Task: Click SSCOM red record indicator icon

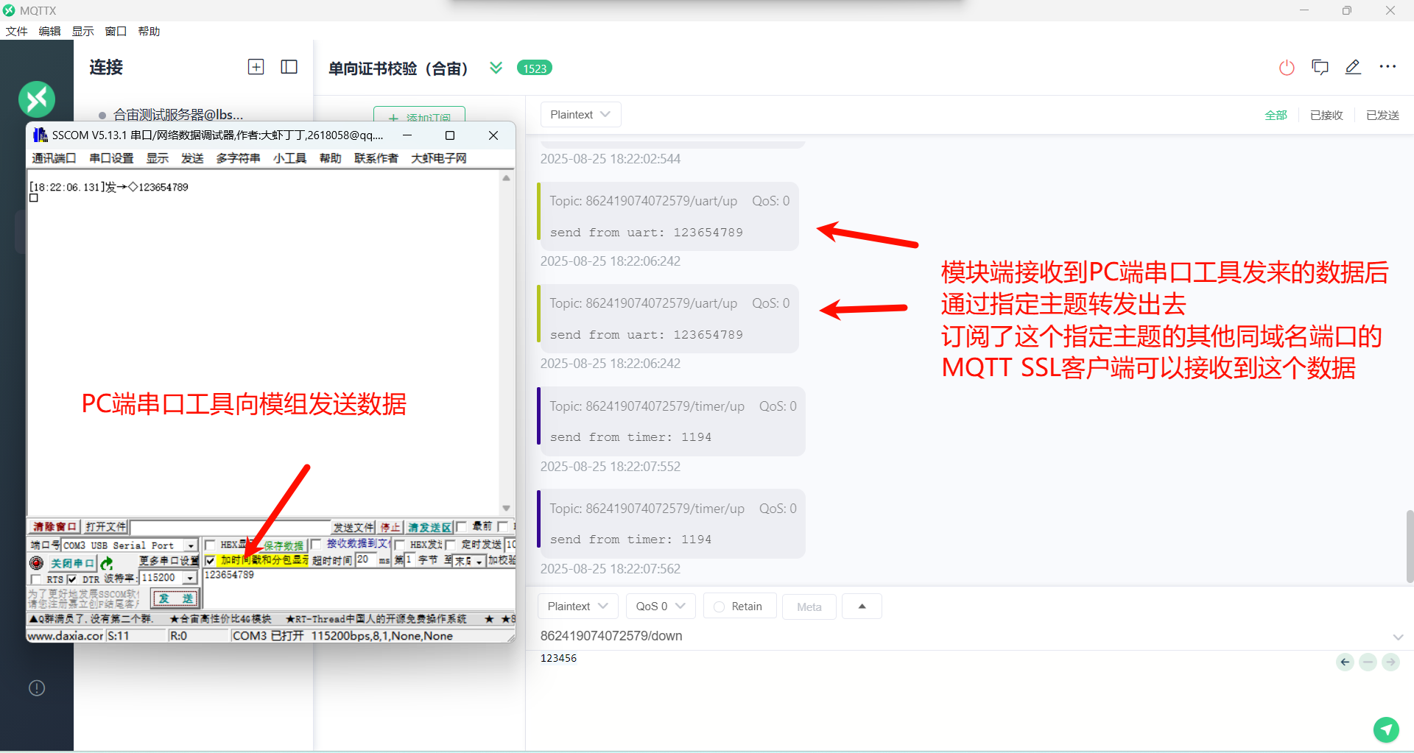Action: click(36, 563)
